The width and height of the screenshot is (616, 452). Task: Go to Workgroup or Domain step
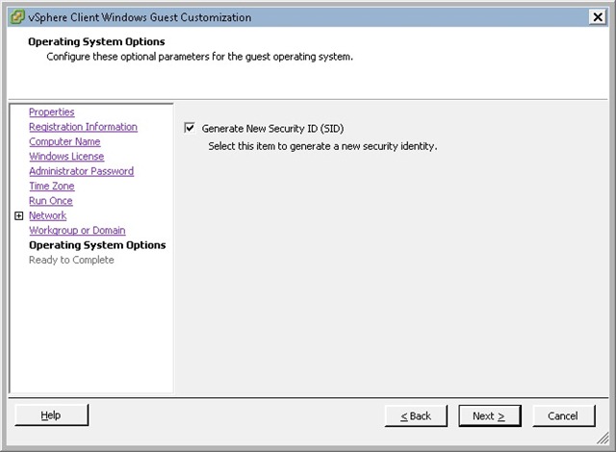pyautogui.click(x=77, y=231)
